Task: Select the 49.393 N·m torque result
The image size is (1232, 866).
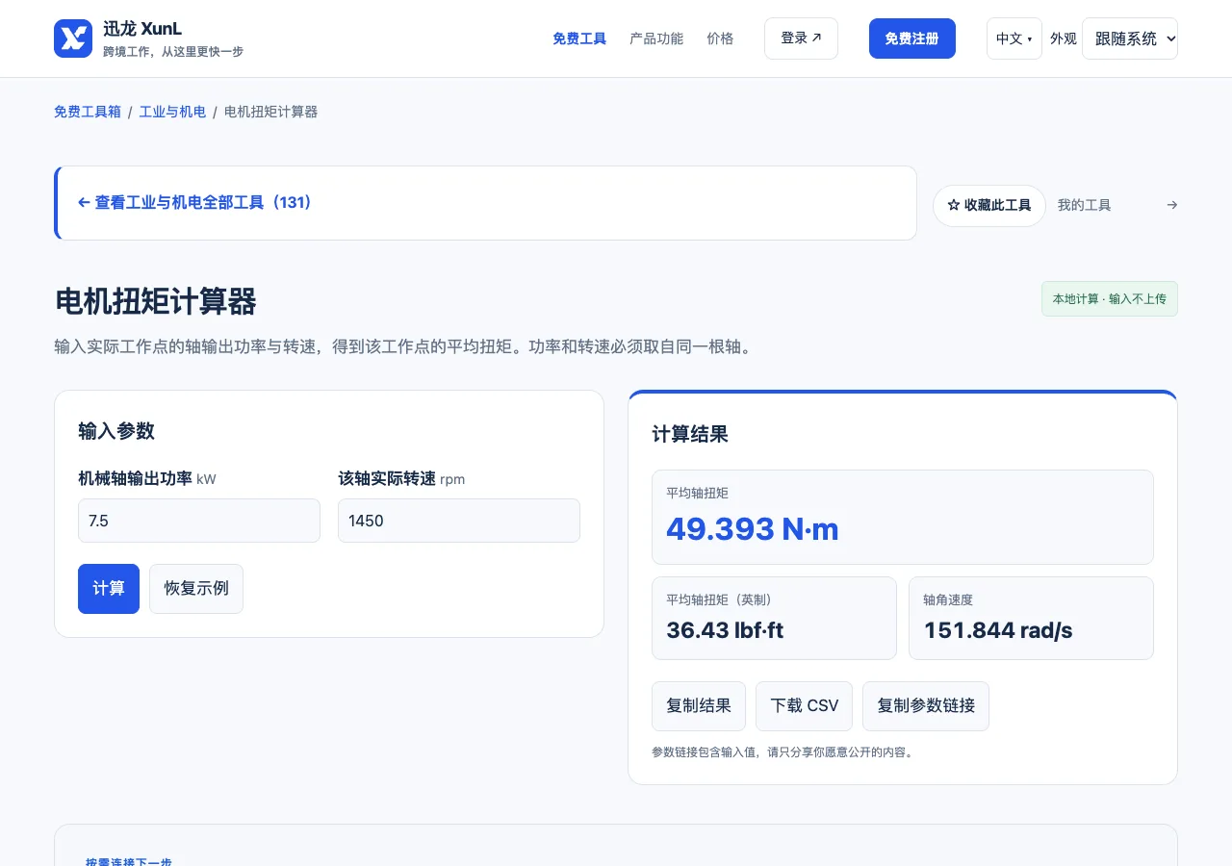Action: (753, 529)
